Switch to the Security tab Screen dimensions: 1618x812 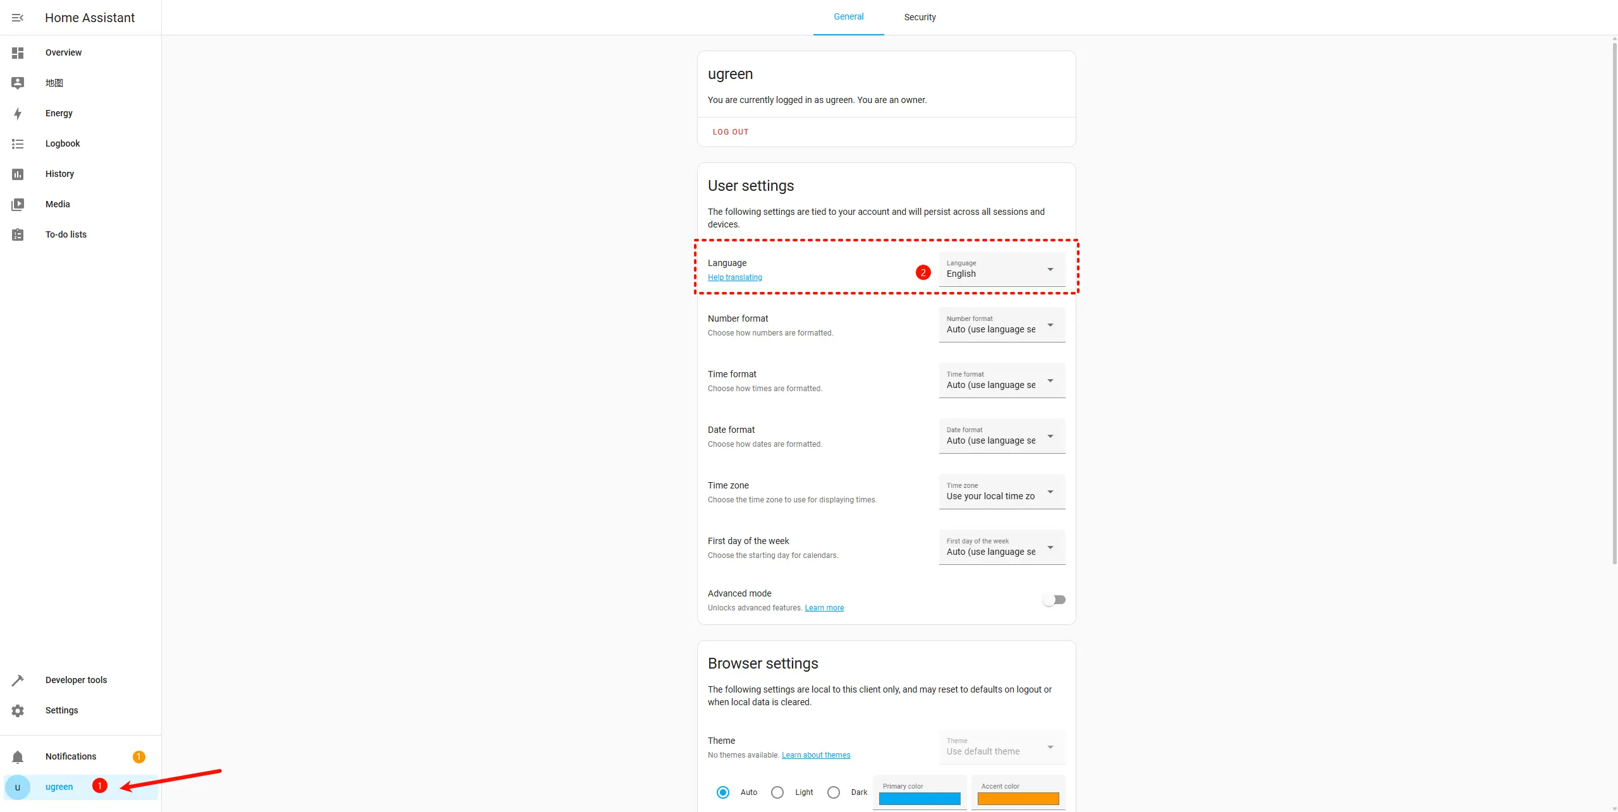pos(920,18)
